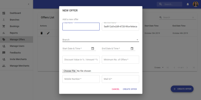Open the 5 rows per page dropdown
The height and width of the screenshot is (100, 201).
[x=159, y=68]
